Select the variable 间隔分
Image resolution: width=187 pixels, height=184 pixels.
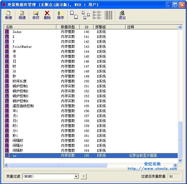coord(18,146)
